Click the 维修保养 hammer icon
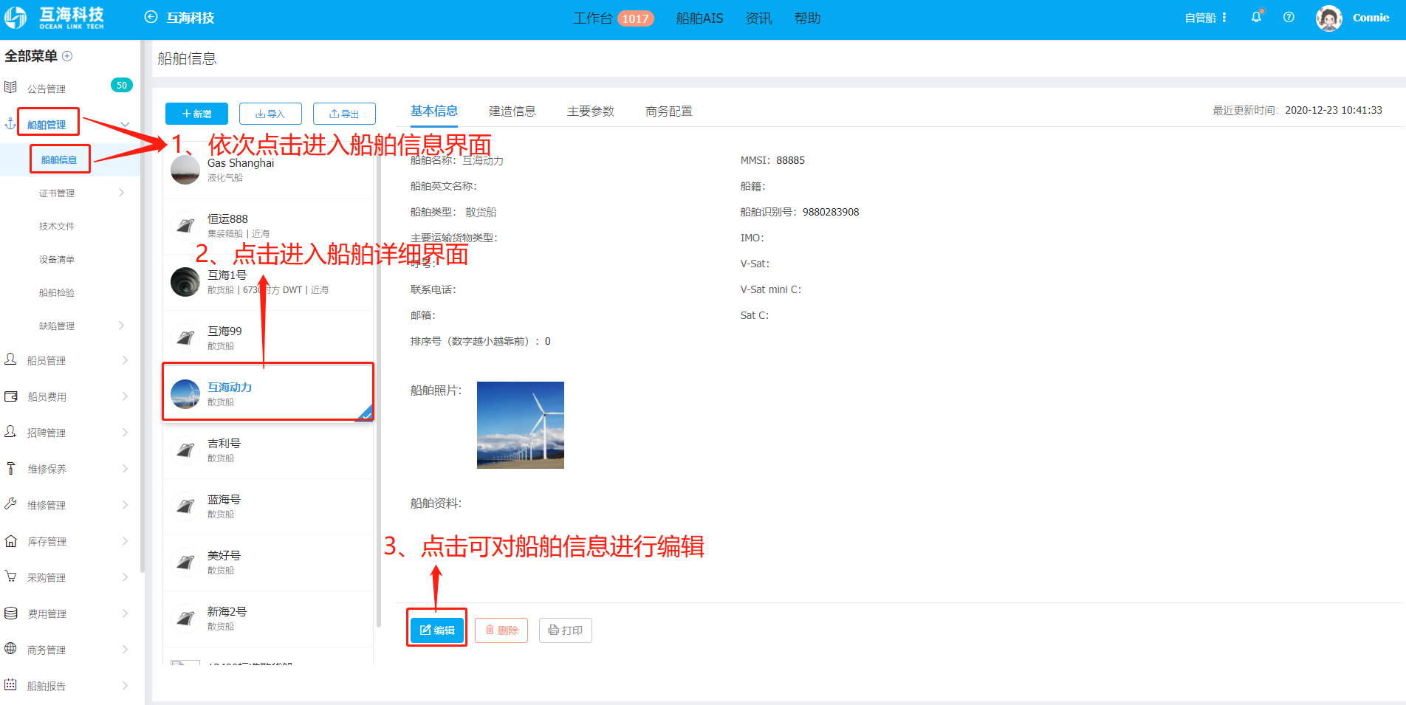The image size is (1406, 705). click(10, 468)
